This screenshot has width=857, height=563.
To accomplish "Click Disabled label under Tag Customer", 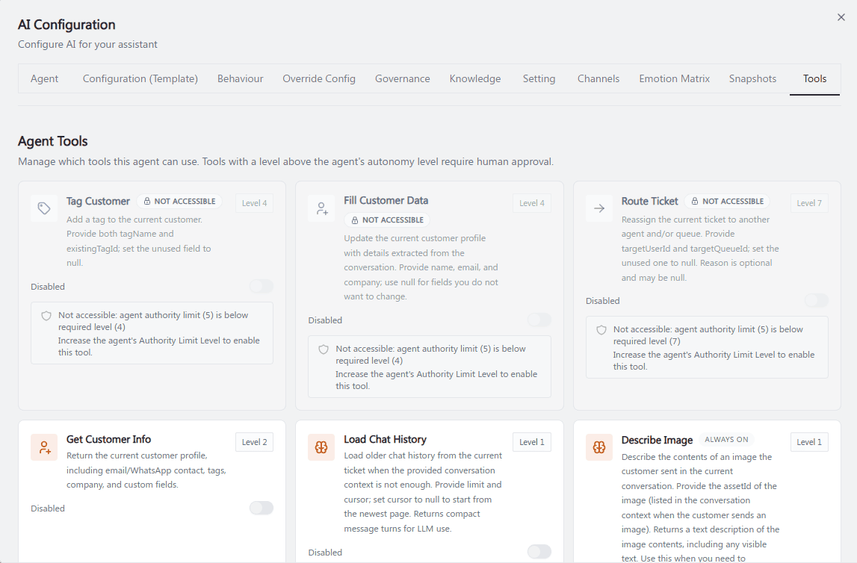I will (48, 287).
